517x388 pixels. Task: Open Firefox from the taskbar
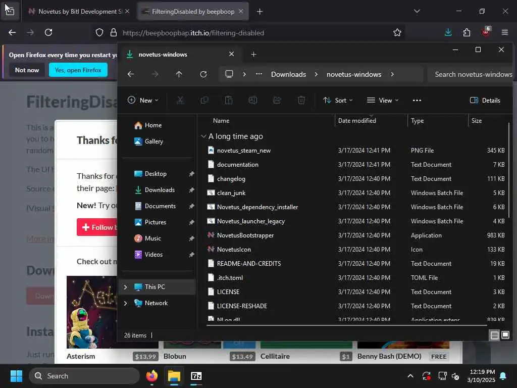(151, 376)
